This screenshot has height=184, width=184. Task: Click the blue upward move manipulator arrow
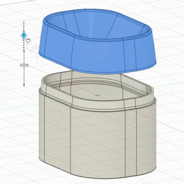pyautogui.click(x=23, y=35)
